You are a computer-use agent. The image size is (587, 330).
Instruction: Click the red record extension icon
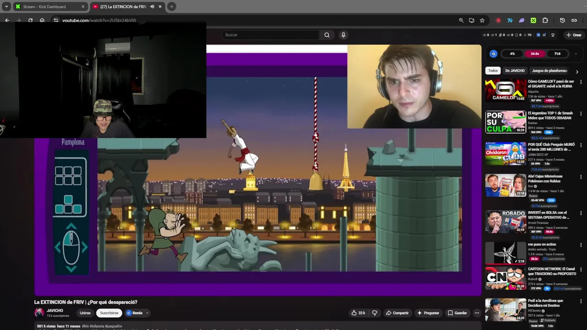click(x=498, y=20)
